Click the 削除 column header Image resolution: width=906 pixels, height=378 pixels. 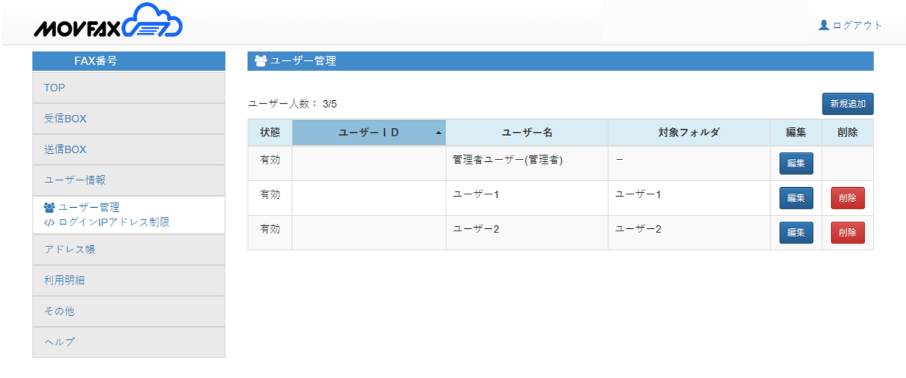point(847,133)
